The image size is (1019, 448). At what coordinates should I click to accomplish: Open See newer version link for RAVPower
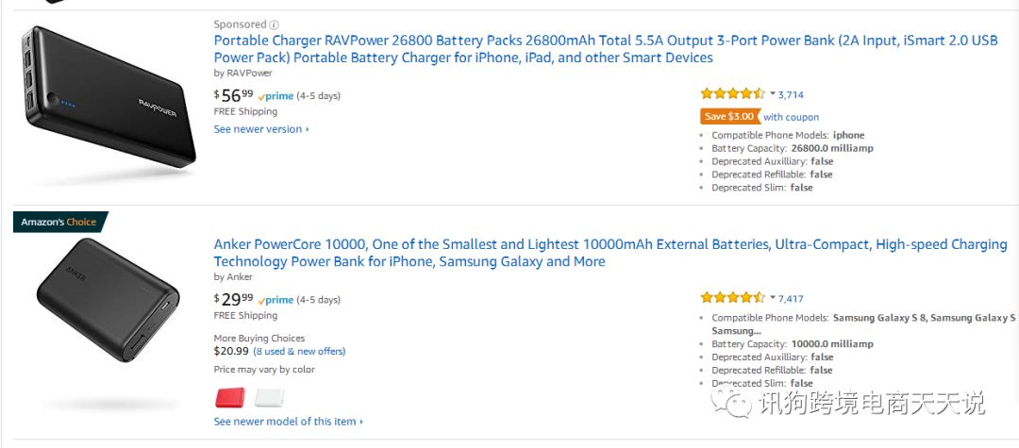pos(260,129)
